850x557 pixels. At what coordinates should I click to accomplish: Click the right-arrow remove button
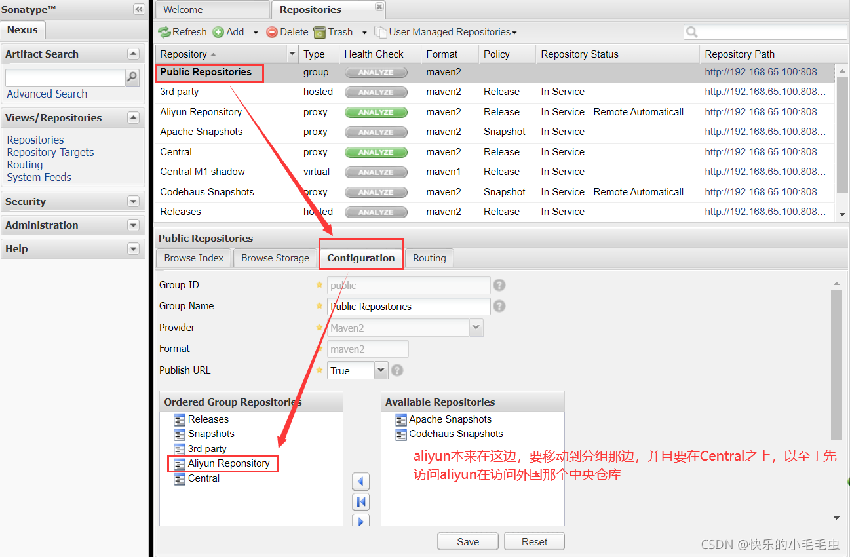361,521
